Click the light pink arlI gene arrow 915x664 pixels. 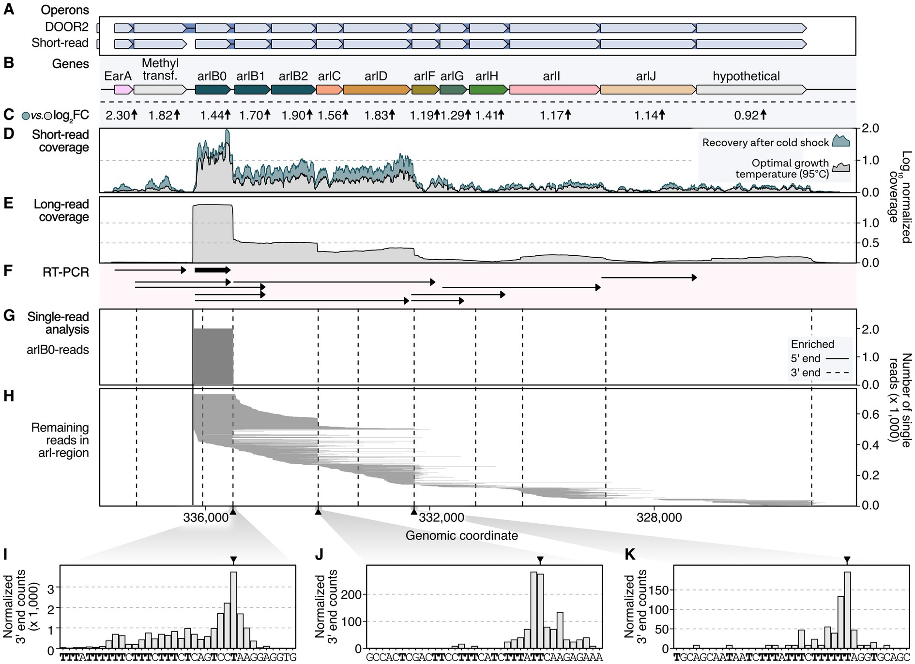(555, 89)
